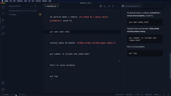The width and height of the screenshot is (171, 96).
Task: Close the Preview README.md tab
Action: point(141,6)
